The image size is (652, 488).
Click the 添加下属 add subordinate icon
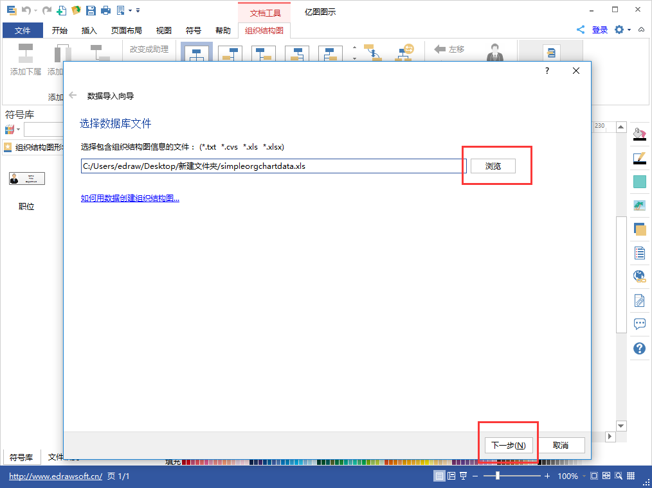point(26,53)
